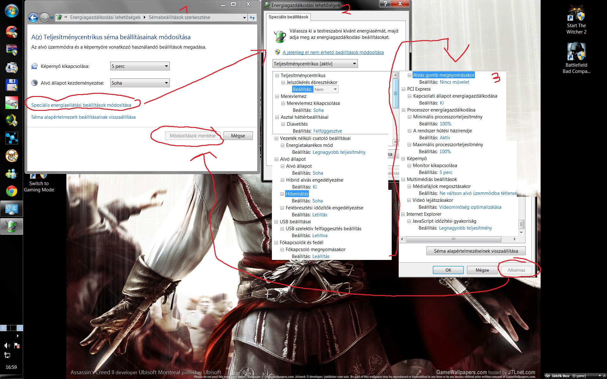
Task: Click the taskbar toolbar right scroll arrow
Action: tap(20, 328)
